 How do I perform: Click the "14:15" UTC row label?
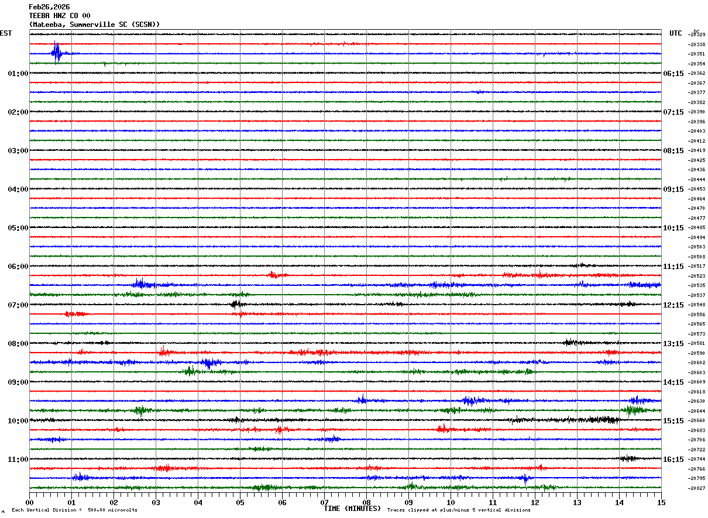click(673, 382)
